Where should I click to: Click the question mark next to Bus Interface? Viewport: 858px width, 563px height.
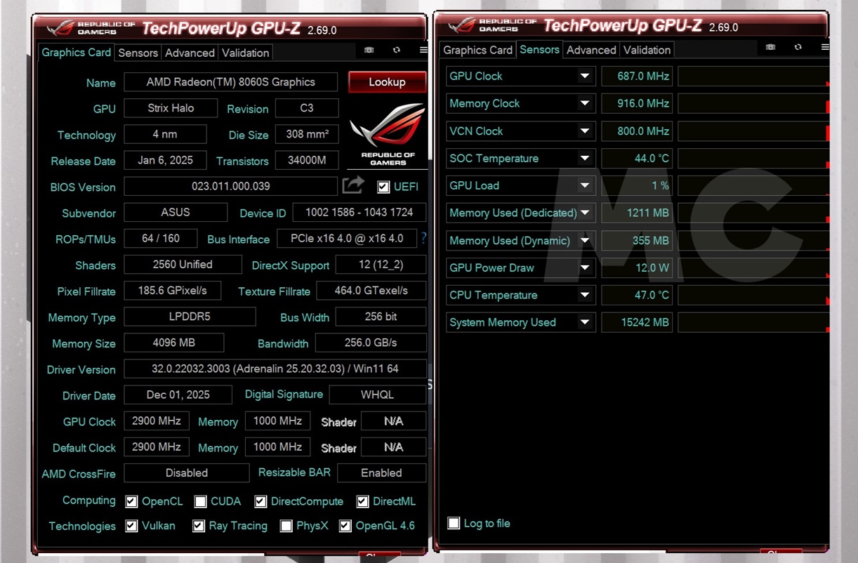click(x=423, y=239)
